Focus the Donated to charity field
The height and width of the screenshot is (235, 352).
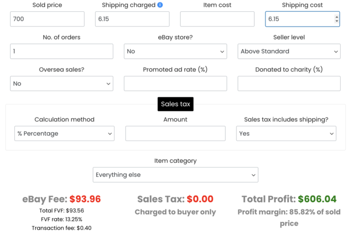[289, 84]
